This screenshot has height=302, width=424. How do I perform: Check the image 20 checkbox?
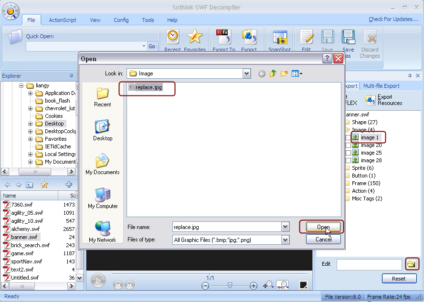click(348, 145)
